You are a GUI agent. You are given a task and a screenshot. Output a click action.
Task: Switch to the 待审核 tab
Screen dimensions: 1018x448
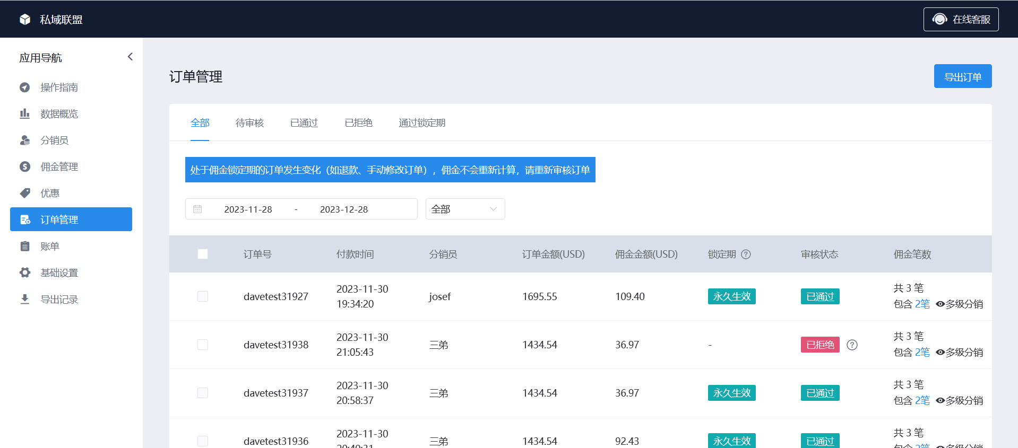point(249,123)
